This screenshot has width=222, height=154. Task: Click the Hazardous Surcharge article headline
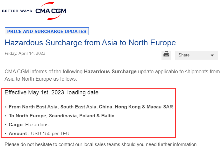(x=90, y=43)
